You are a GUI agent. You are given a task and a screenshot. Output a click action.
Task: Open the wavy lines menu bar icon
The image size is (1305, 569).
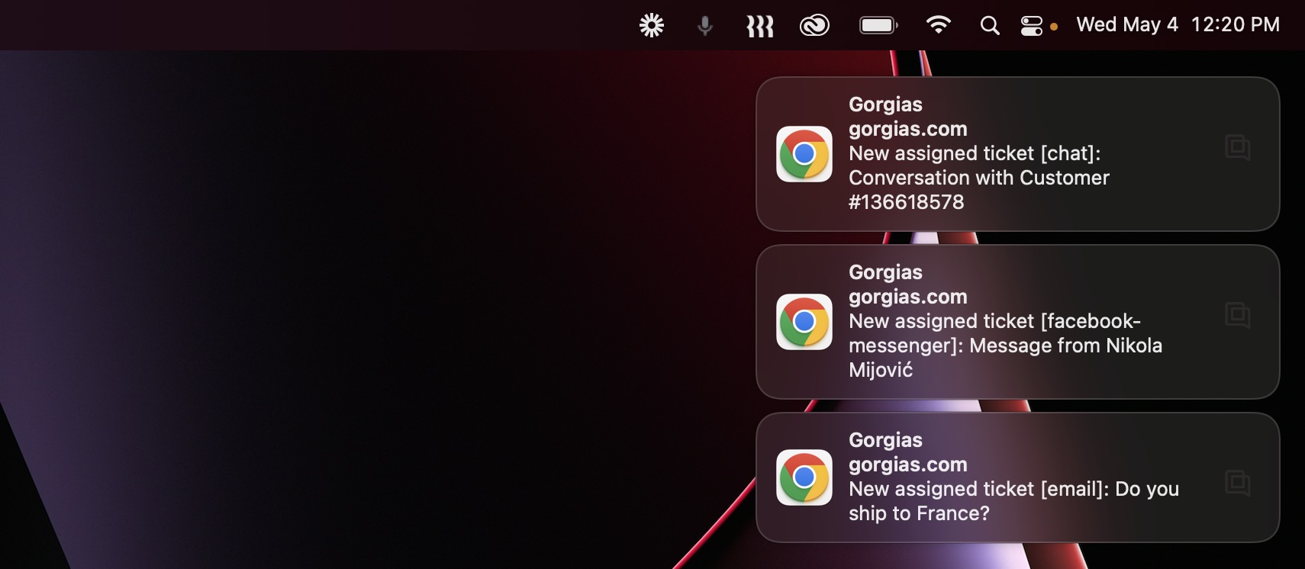[759, 27]
